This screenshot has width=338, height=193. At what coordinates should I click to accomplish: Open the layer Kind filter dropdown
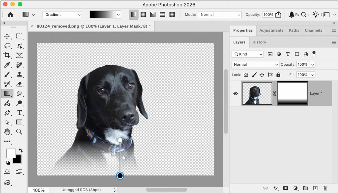(248, 54)
